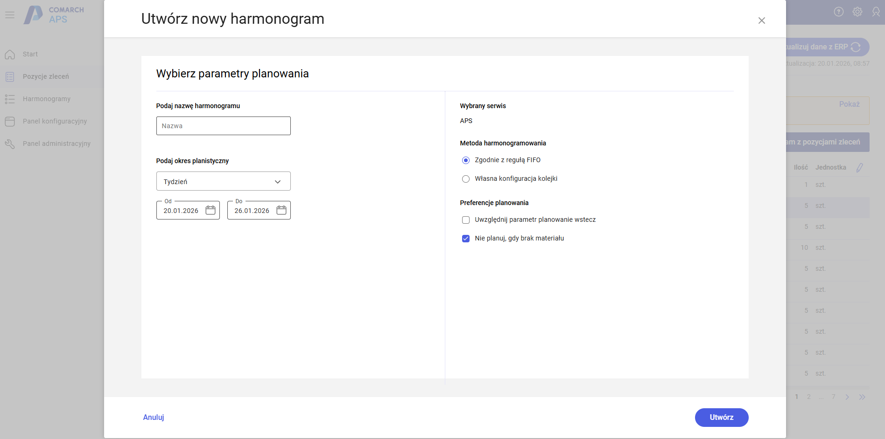The width and height of the screenshot is (885, 439).
Task: Uncheck Nie planuj, gdy brak materiału
Action: pos(465,238)
